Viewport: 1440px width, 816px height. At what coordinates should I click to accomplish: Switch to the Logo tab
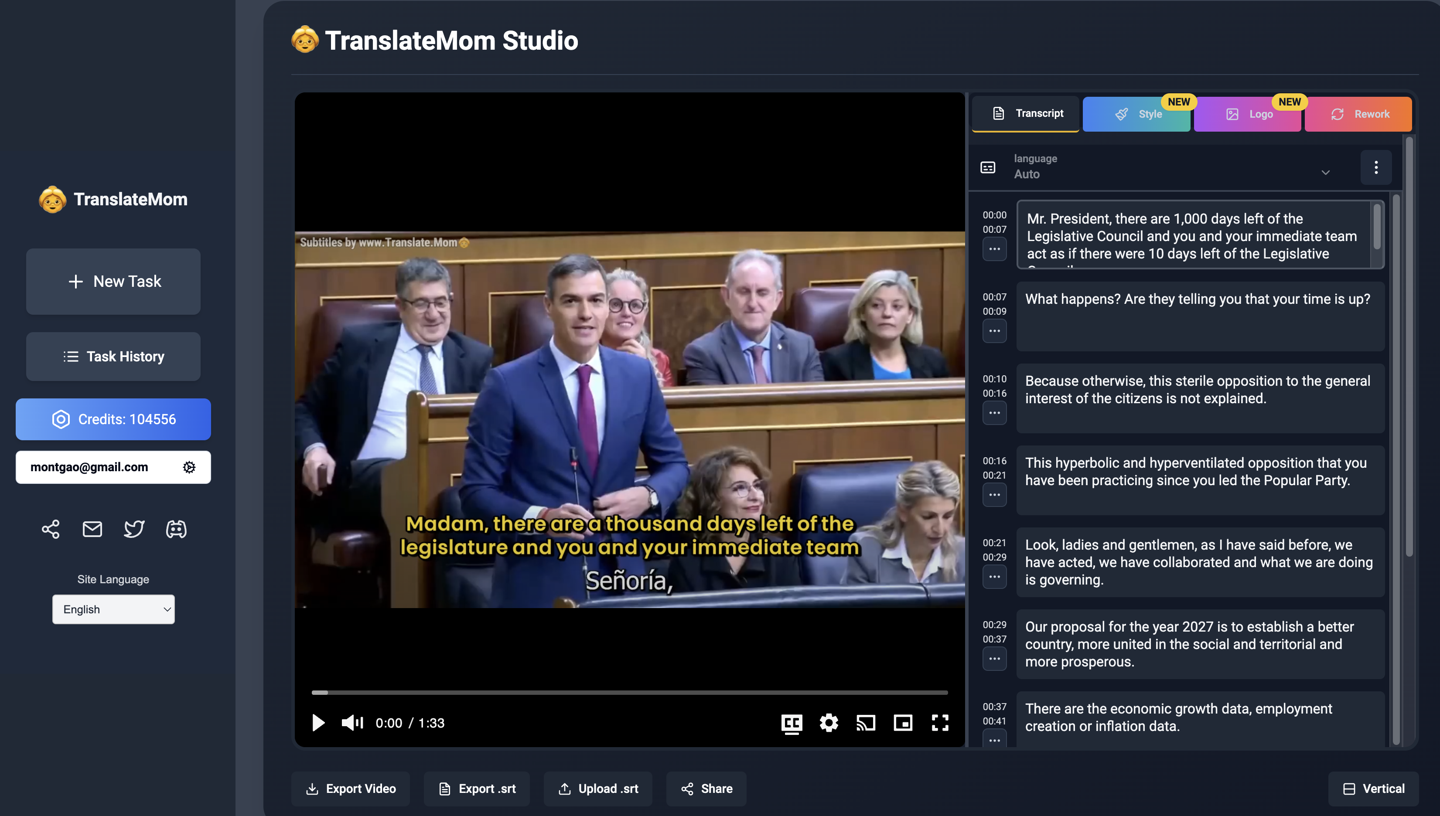point(1247,114)
